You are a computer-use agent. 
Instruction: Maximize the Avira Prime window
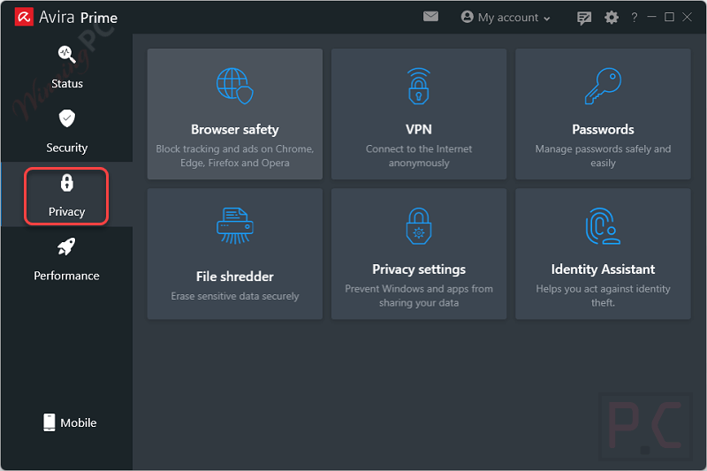pos(669,17)
